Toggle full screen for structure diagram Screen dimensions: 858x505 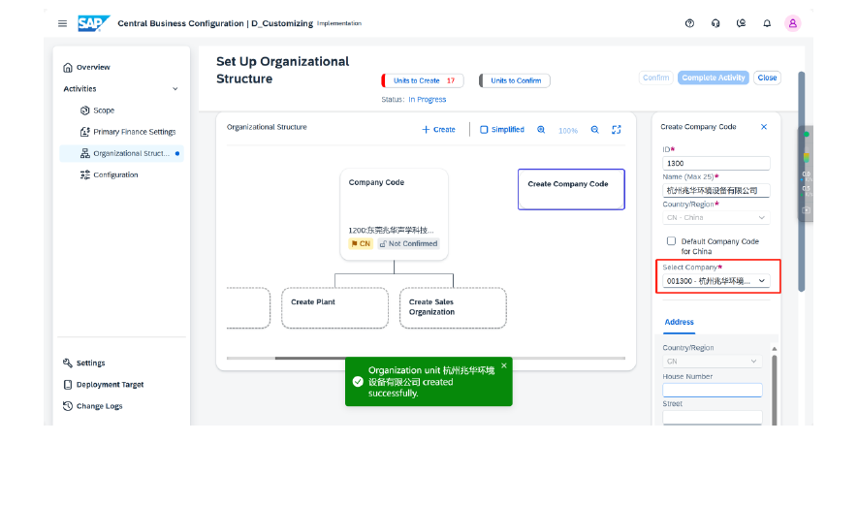point(617,130)
